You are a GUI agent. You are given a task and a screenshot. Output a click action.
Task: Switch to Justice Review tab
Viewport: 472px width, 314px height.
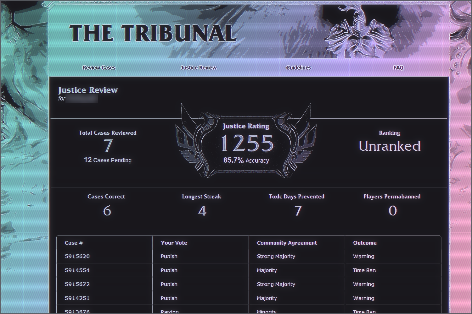click(199, 68)
